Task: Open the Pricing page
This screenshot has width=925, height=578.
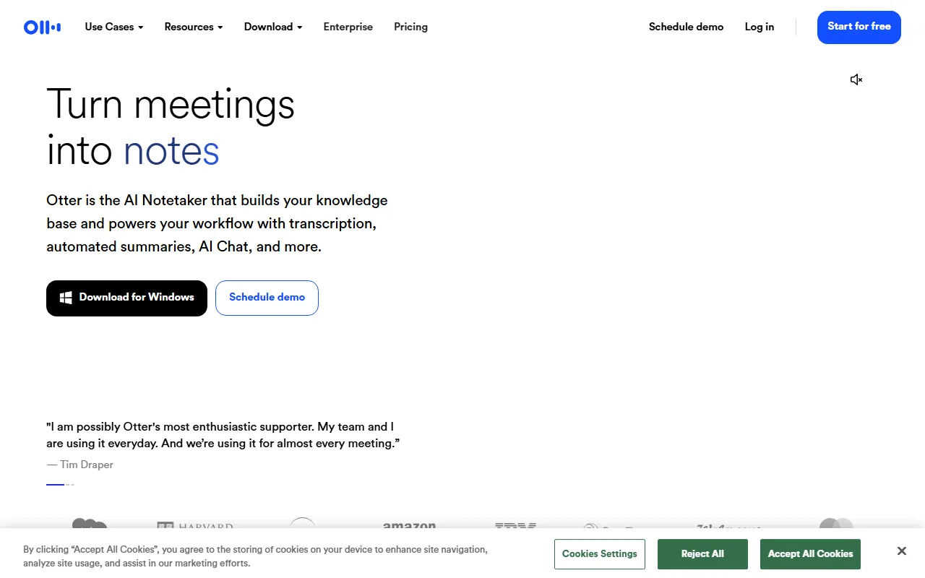Action: (410, 27)
